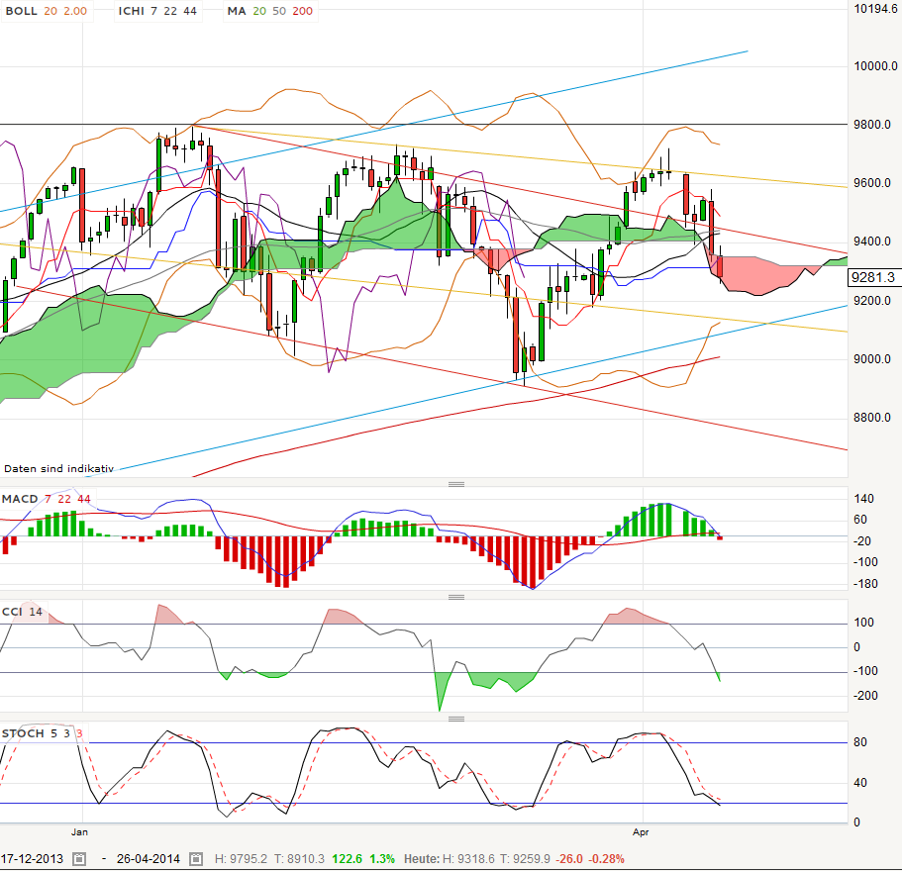Click the 10000.0 price axis label

click(875, 66)
